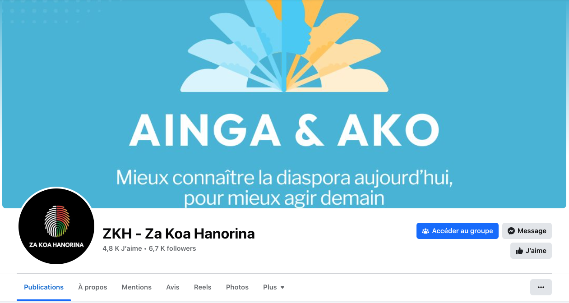Click the AINGA & AKO cover headline
The width and height of the screenshot is (569, 303).
[284, 129]
